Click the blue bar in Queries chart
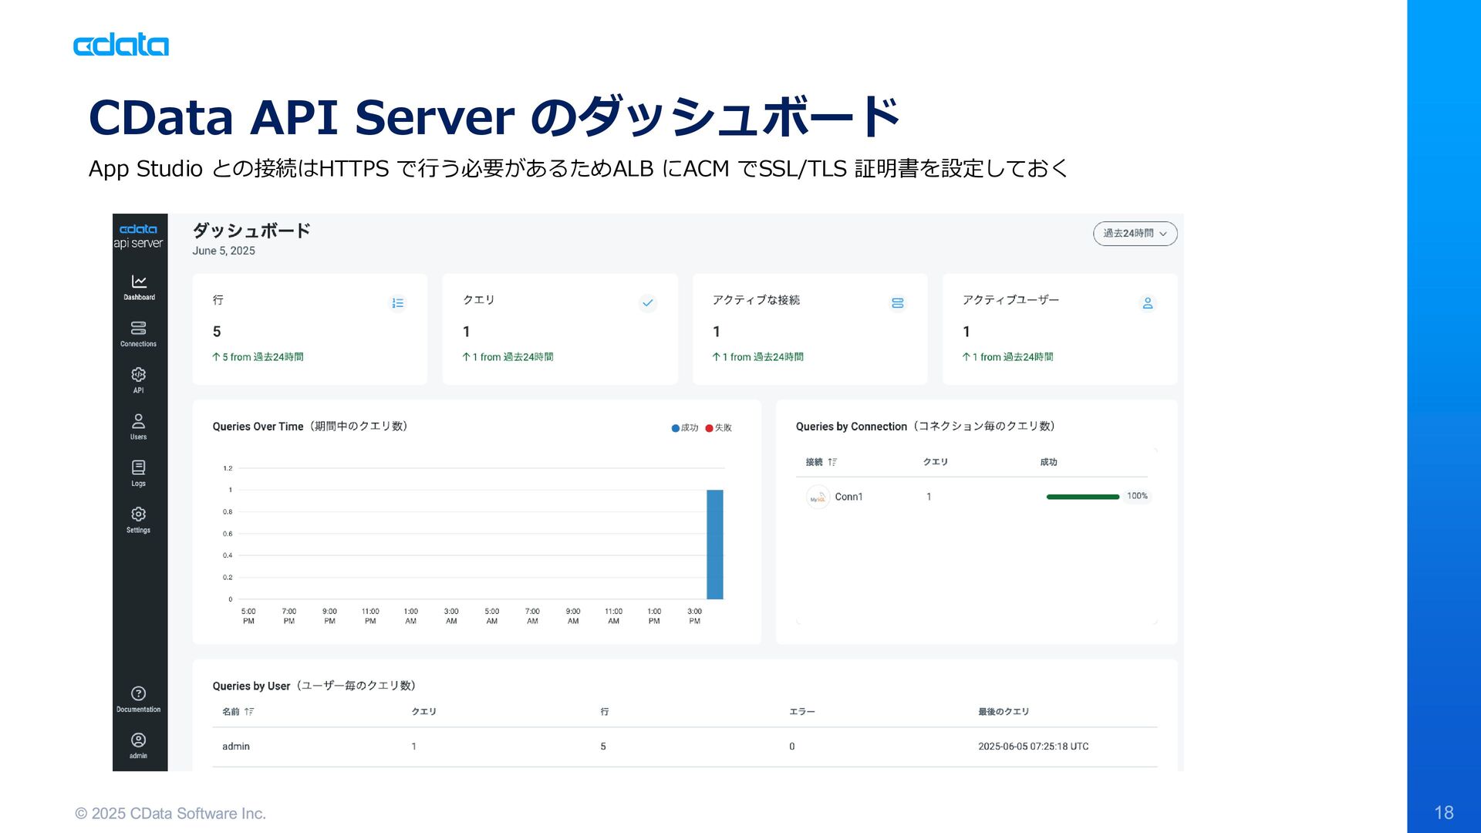This screenshot has height=833, width=1481. [715, 545]
